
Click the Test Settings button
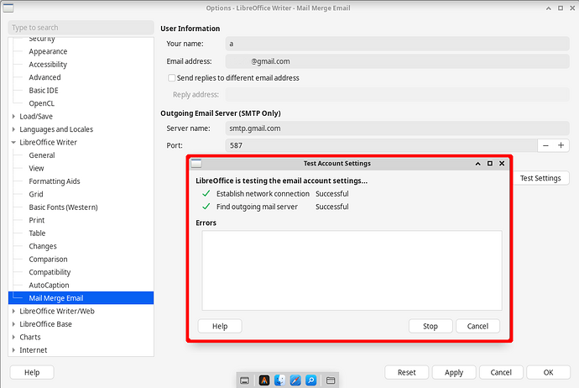pos(540,178)
